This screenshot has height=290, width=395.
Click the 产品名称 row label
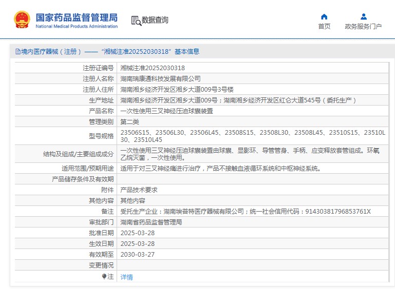point(101,111)
